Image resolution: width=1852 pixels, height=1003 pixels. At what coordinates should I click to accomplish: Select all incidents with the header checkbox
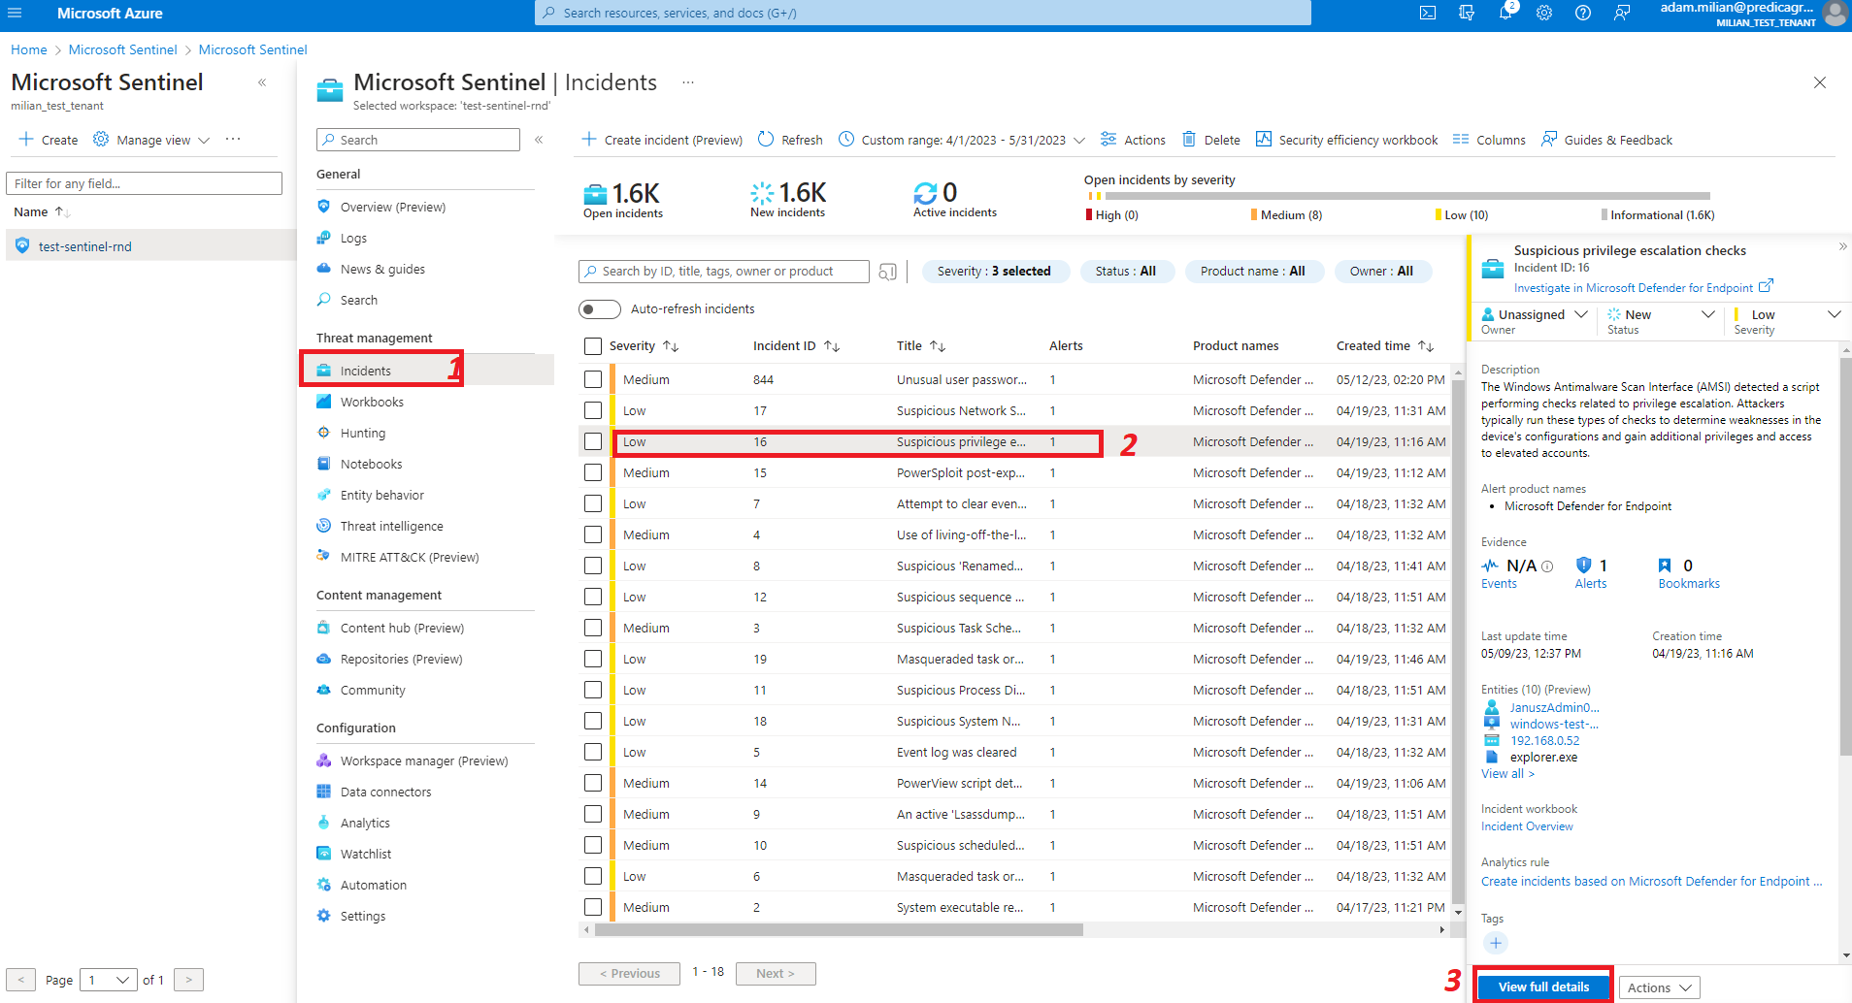coord(593,345)
